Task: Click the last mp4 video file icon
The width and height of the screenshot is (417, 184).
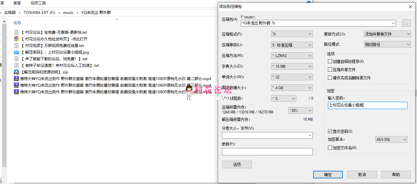Action: click(16, 92)
